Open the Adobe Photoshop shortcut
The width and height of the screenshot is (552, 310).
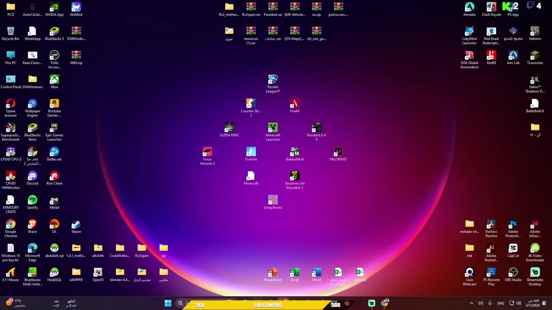tap(513, 228)
